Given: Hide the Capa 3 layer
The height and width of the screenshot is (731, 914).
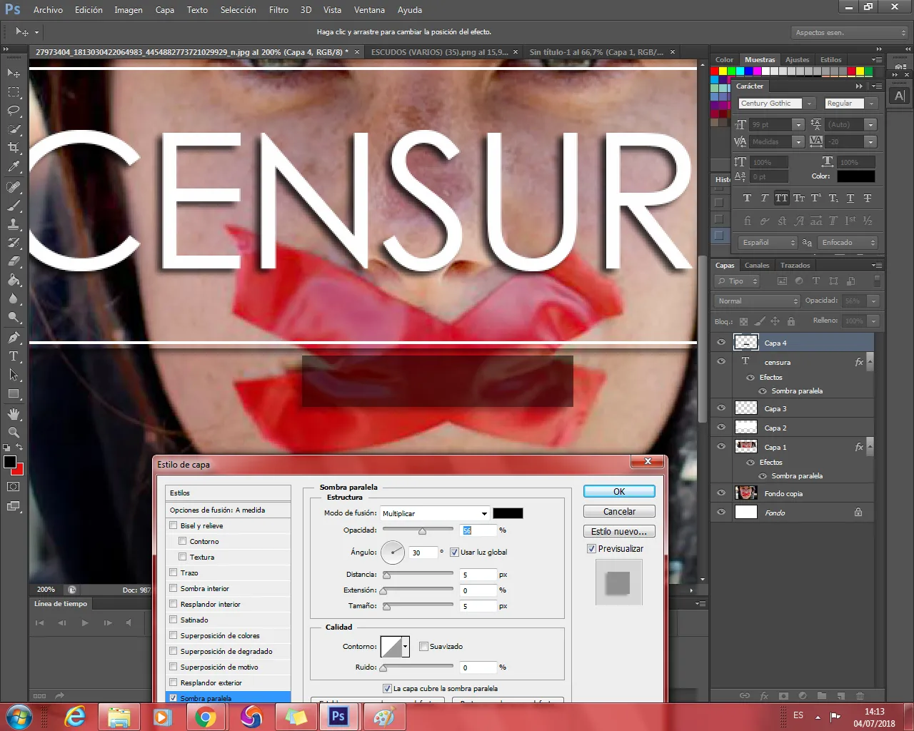Looking at the screenshot, I should click(x=721, y=408).
